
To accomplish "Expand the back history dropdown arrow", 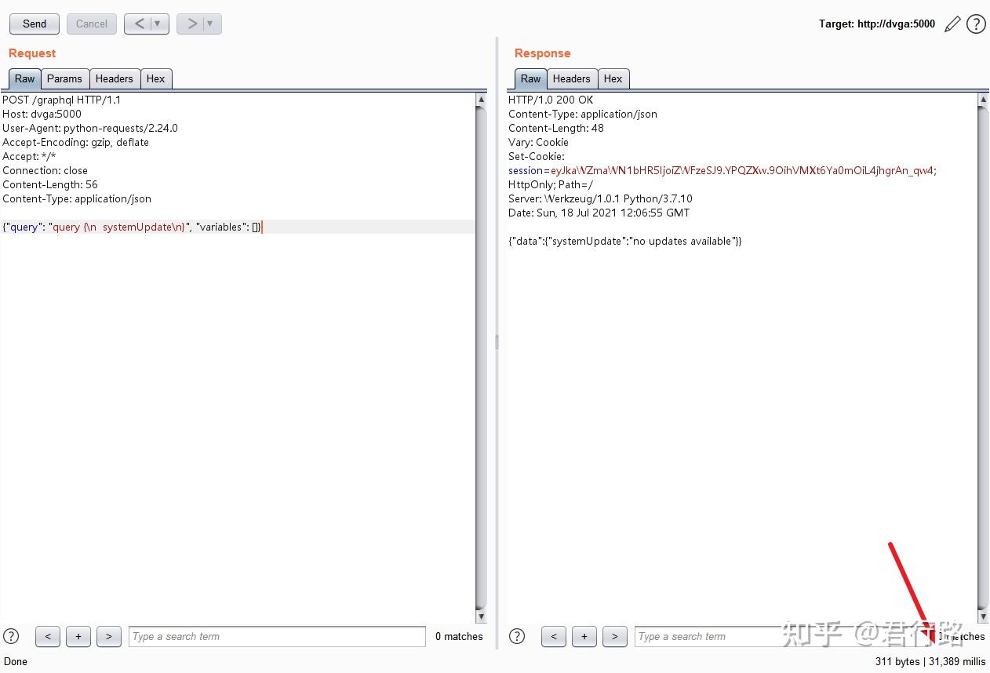I will pos(158,24).
